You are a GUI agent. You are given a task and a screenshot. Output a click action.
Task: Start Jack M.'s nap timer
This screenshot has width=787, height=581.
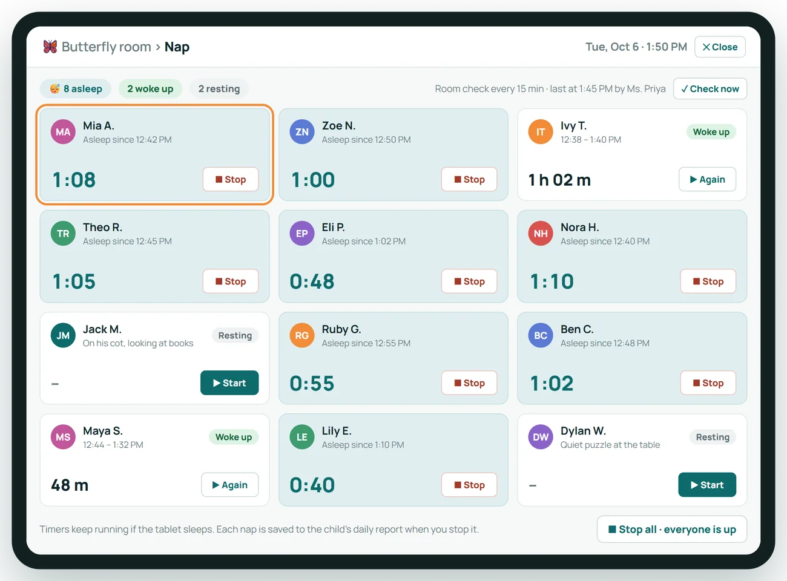coord(229,383)
